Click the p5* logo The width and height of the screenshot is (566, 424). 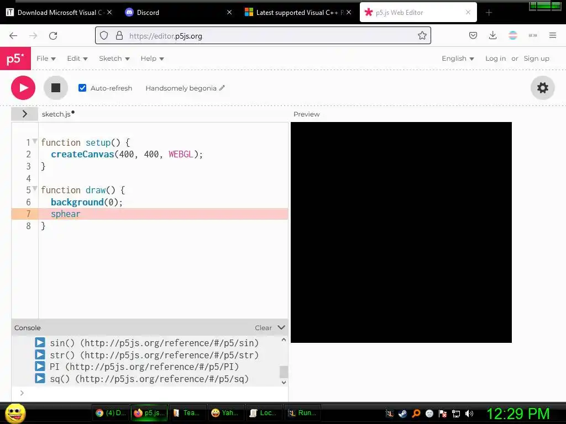15,59
